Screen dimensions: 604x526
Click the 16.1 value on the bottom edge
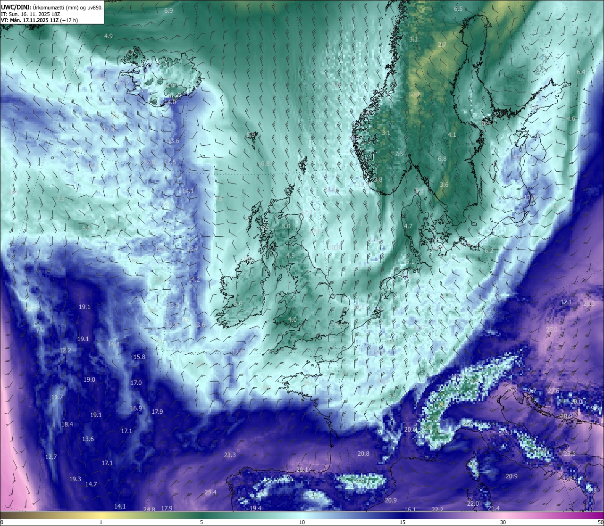coord(410,509)
